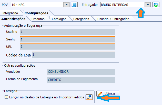Viewport: 162px width, 105px height.
Task: Select the Forma de Pagamento field
Action: (x=81, y=80)
